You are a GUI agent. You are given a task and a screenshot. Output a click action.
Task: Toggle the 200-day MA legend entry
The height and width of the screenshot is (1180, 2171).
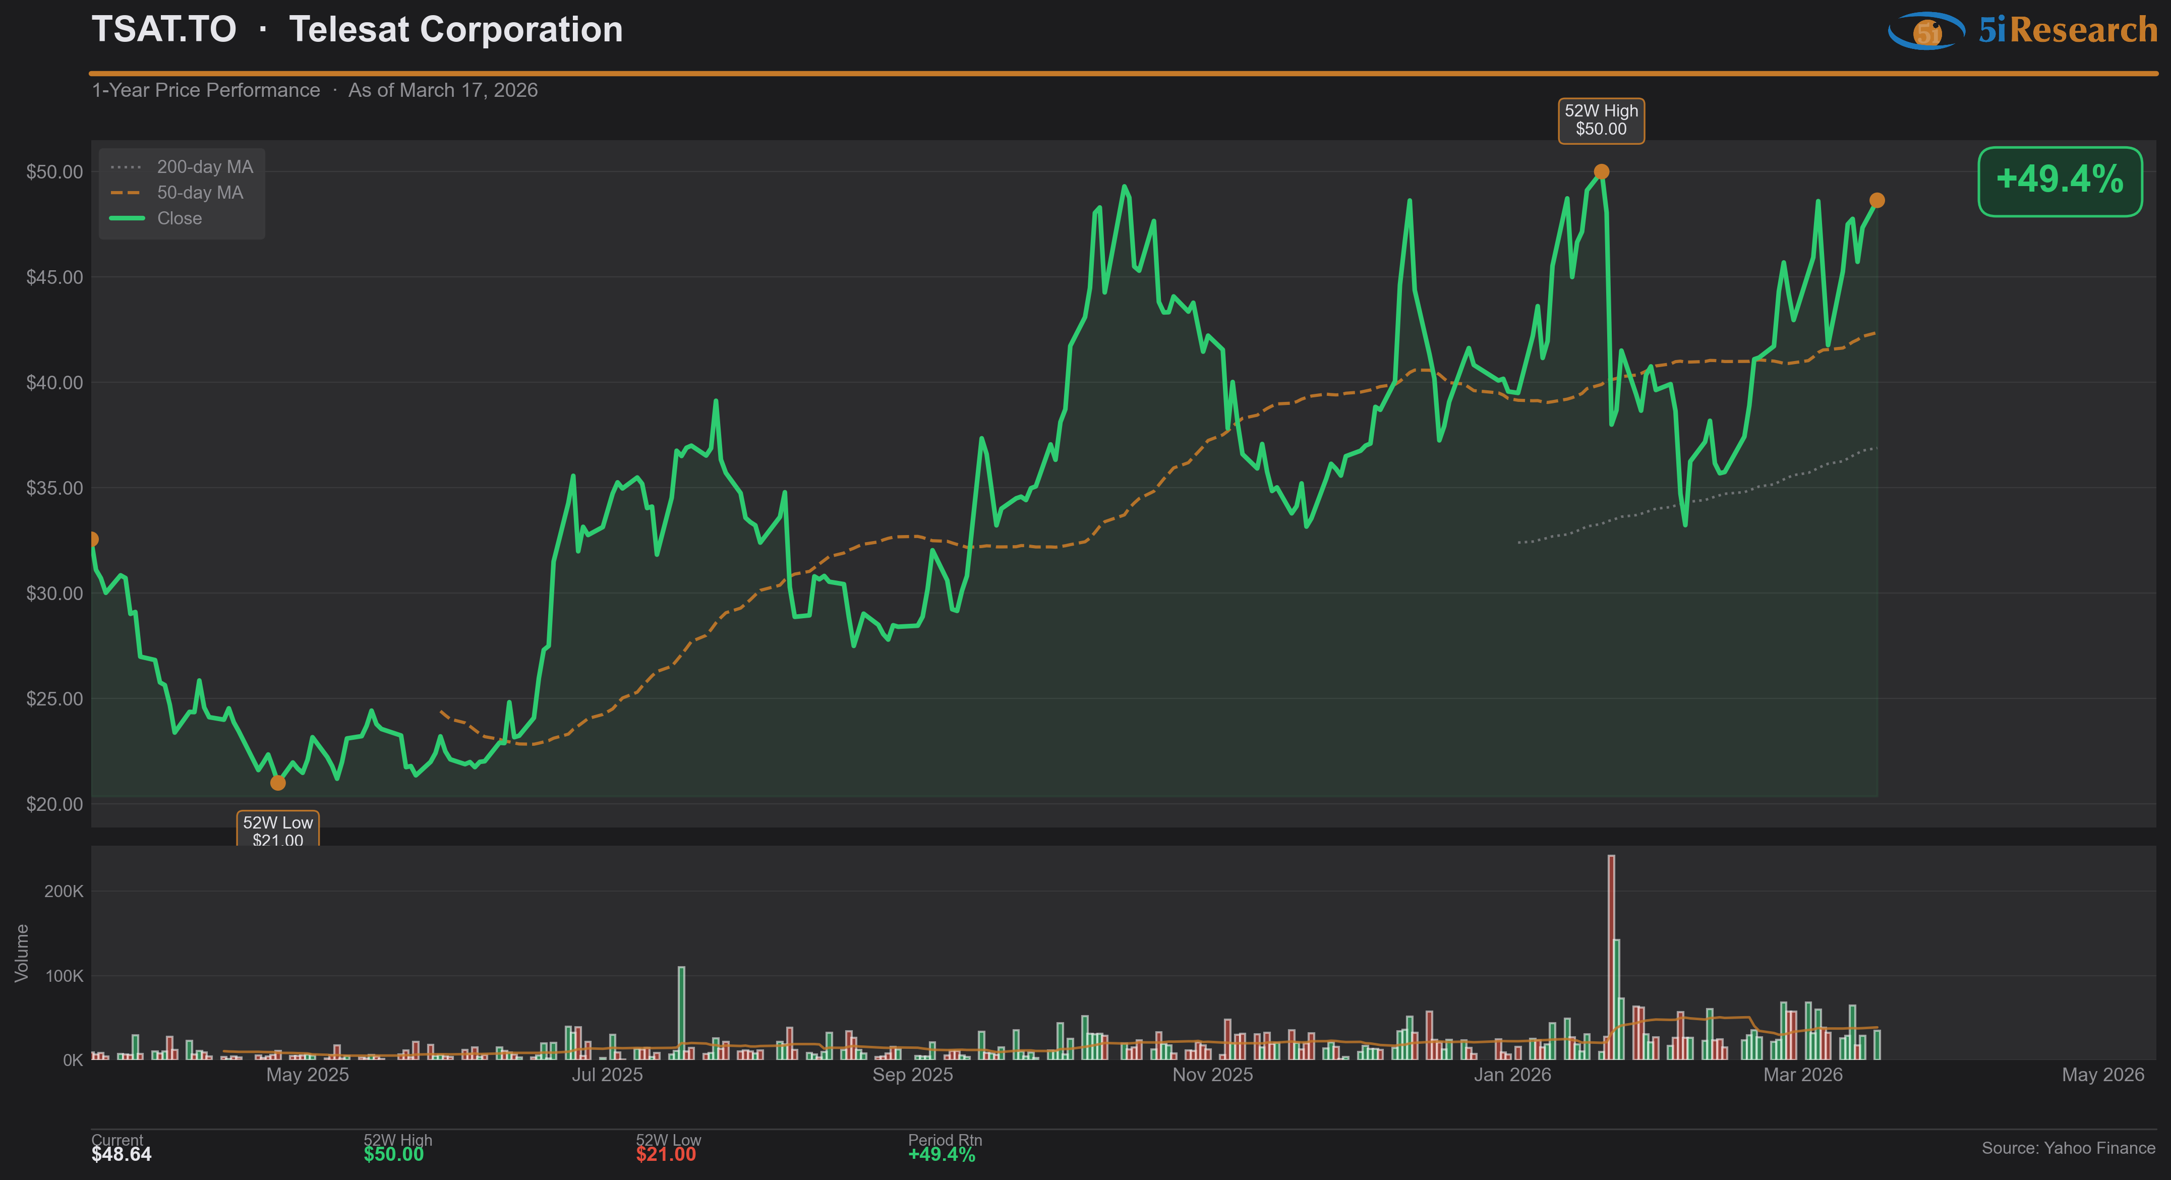204,167
